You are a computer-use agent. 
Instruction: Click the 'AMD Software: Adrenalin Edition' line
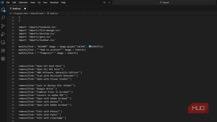click(50, 73)
